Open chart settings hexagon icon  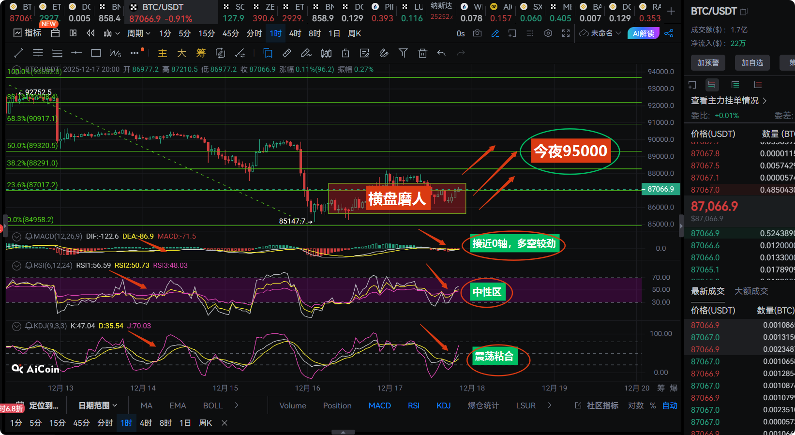(548, 33)
